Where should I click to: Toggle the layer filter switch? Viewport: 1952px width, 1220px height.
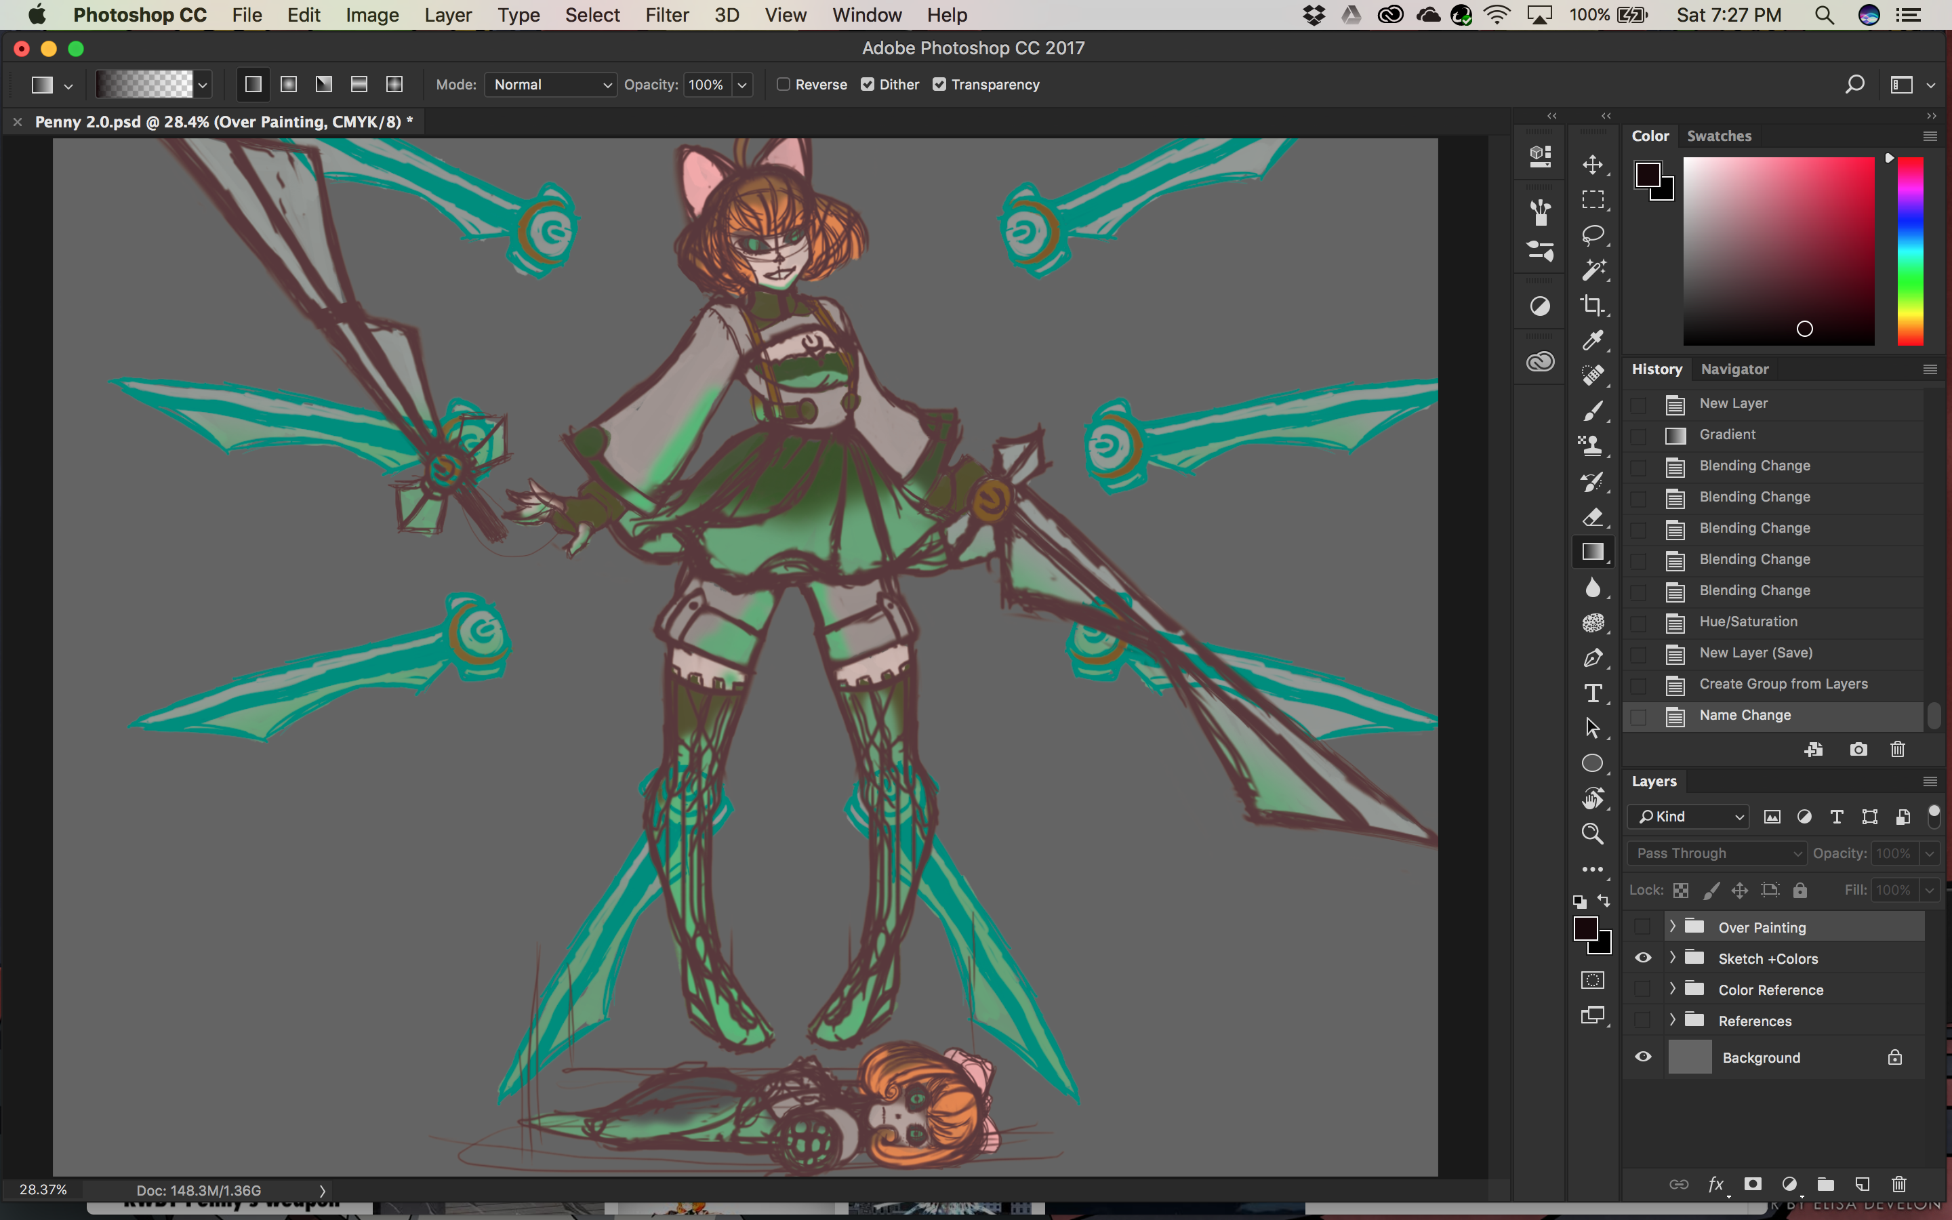point(1934,816)
